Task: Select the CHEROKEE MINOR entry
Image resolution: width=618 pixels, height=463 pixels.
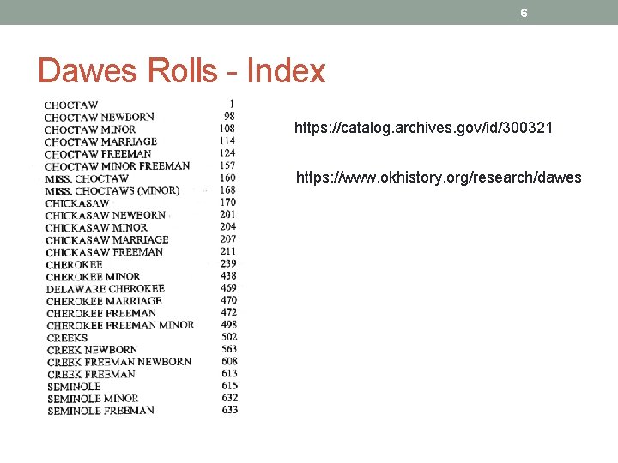Action: pyautogui.click(x=93, y=277)
